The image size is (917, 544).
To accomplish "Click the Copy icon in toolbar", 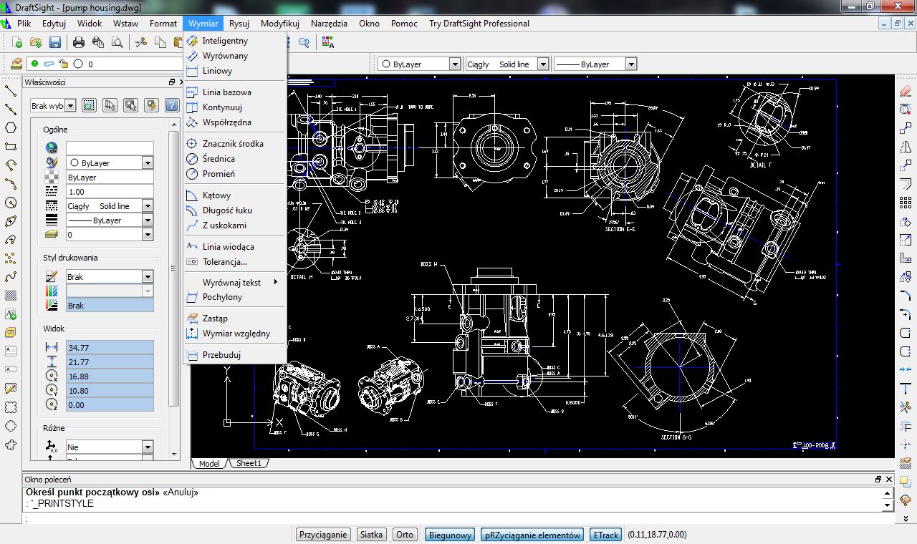I will coord(160,42).
